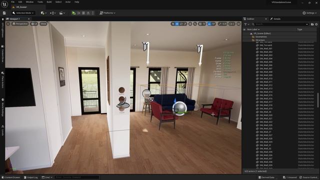Select the Viewport 1 tab
This screenshot has height=180, width=320.
pos(14,19)
